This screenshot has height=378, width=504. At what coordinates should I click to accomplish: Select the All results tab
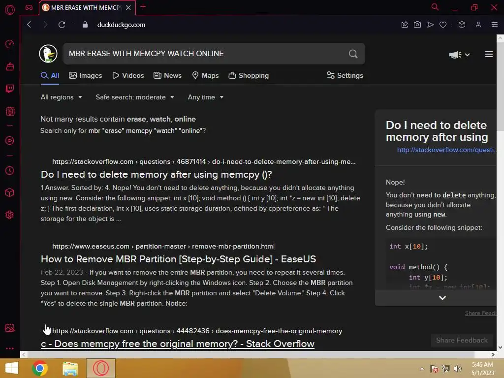tap(50, 75)
